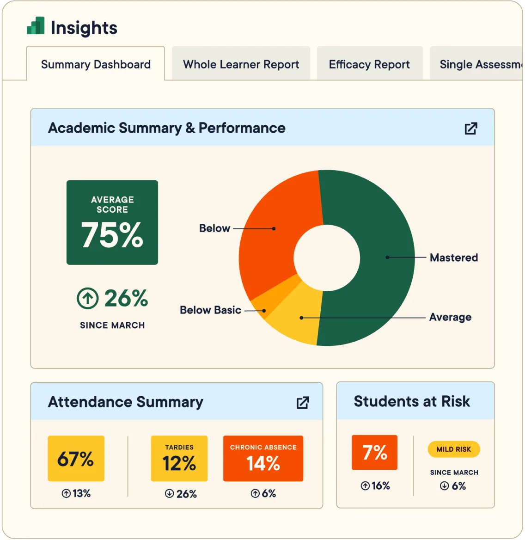This screenshot has width=525, height=540.
Task: Click the yellow 67% attendance tile
Action: coord(76,458)
